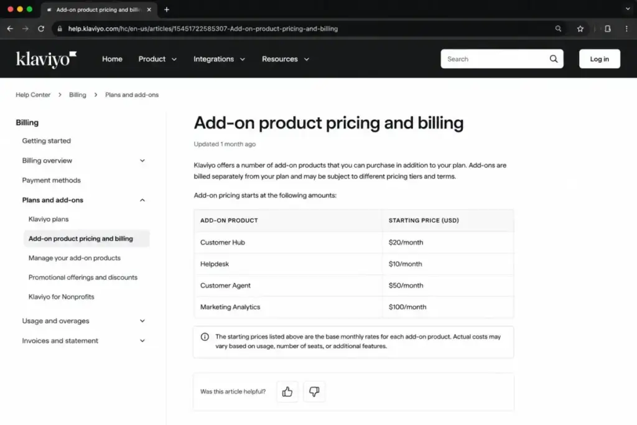Reload the page with refresh icon

coord(41,29)
